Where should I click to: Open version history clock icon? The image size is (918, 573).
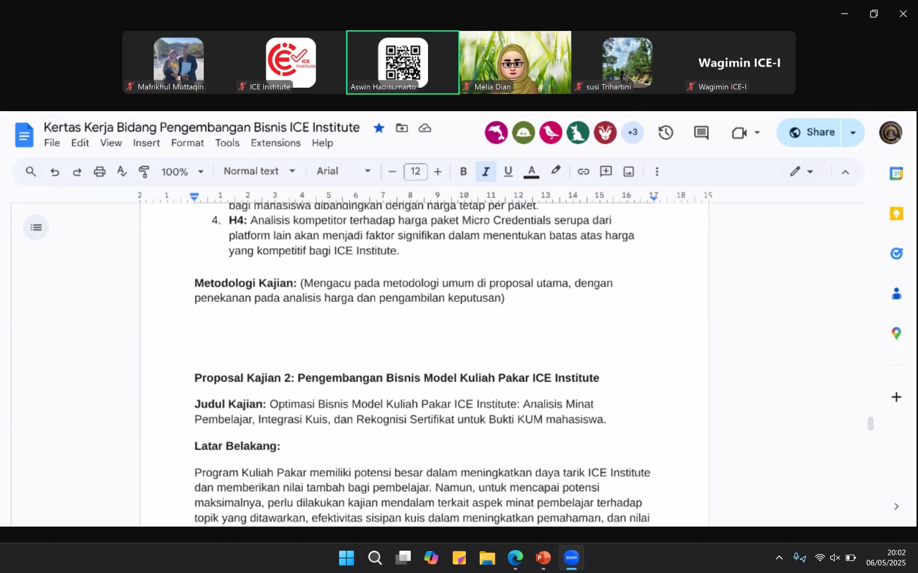point(666,133)
